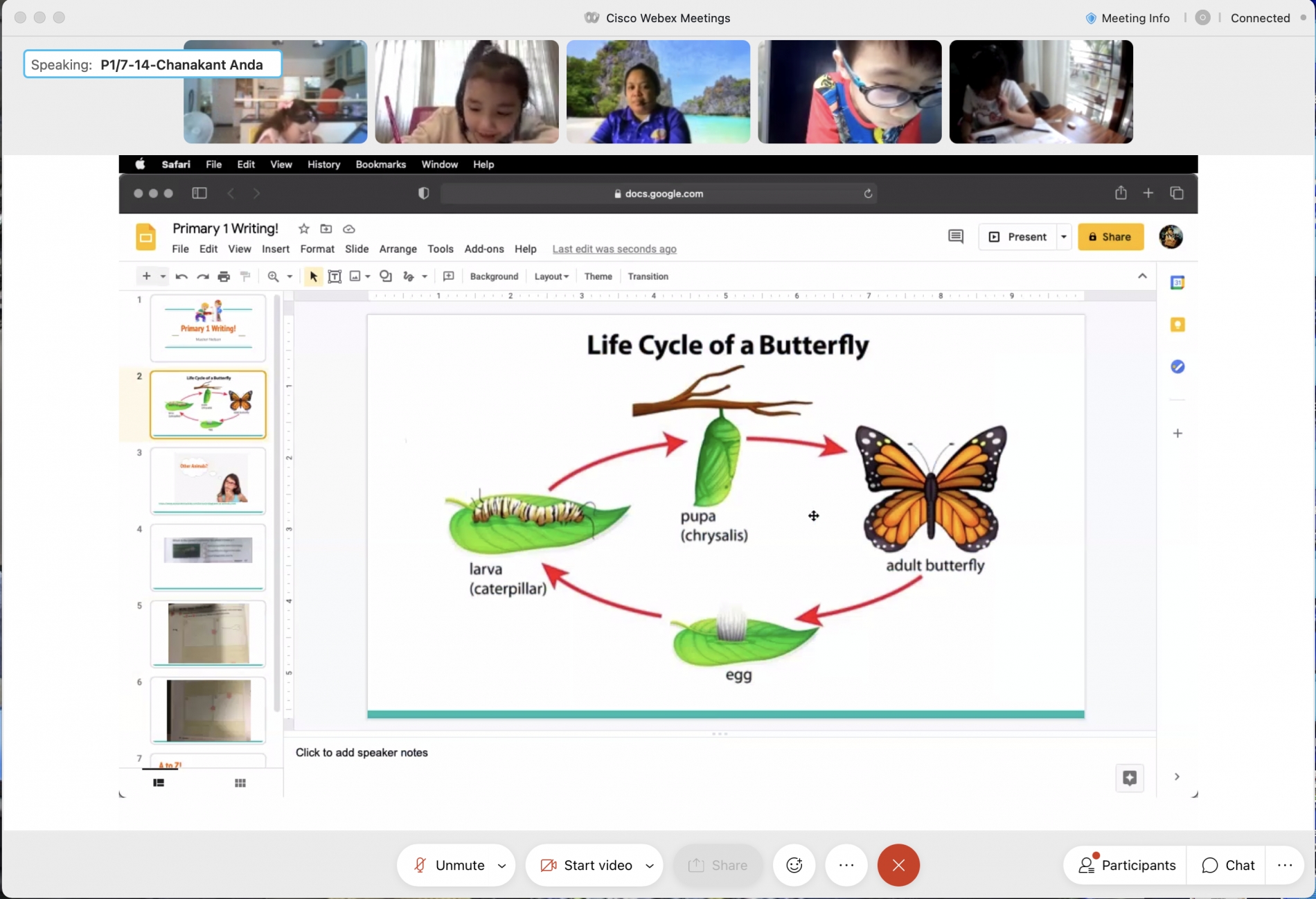Click the cloud document status icon

[x=349, y=229]
